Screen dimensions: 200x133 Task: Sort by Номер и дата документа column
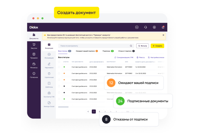pyautogui.click(x=145, y=62)
